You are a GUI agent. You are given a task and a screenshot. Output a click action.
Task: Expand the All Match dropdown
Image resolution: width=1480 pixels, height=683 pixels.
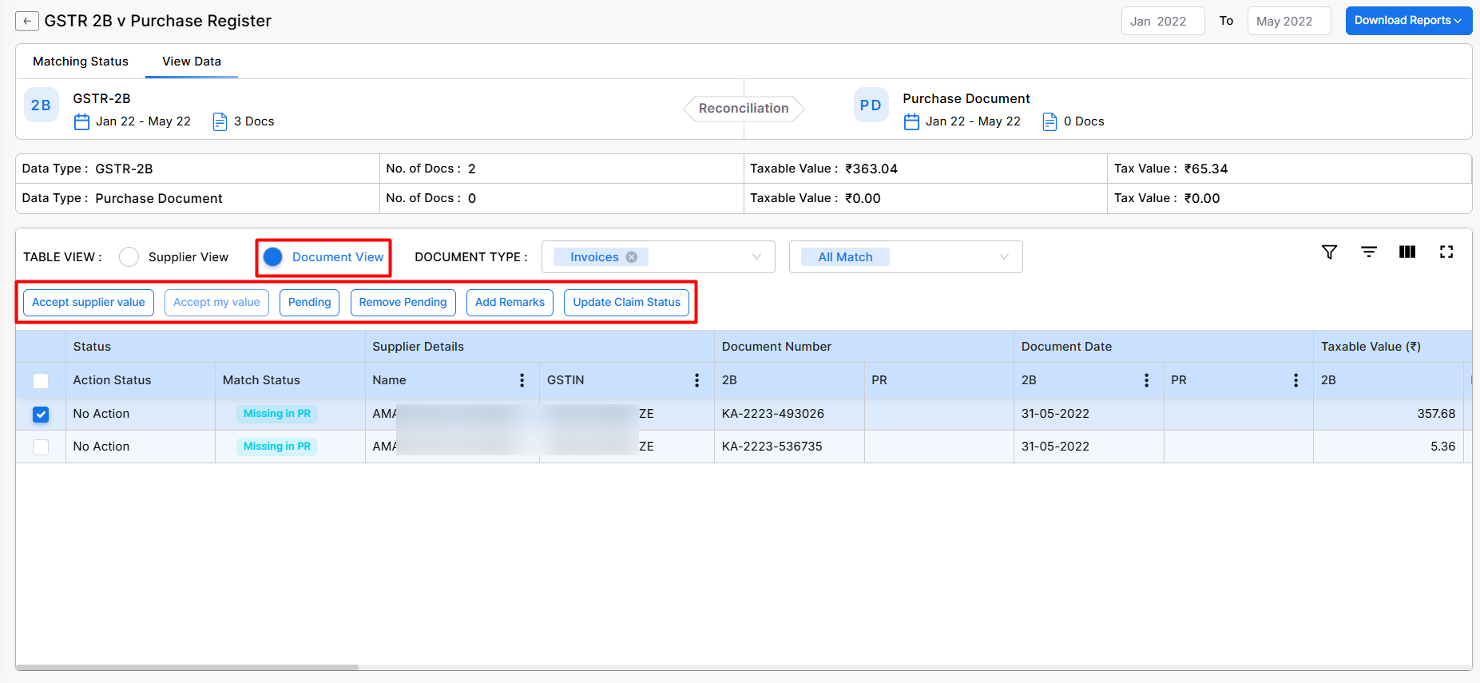pos(906,257)
